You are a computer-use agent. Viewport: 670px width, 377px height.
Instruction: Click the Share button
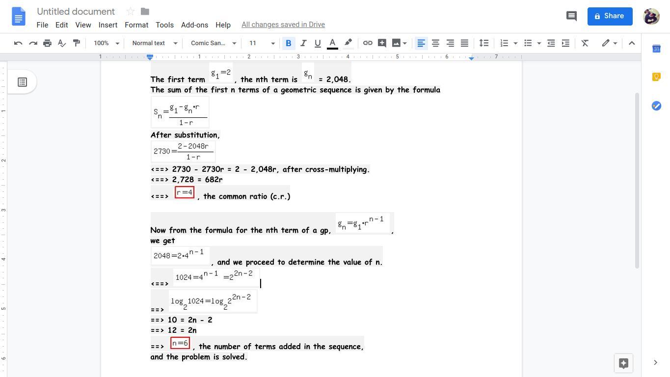[610, 16]
